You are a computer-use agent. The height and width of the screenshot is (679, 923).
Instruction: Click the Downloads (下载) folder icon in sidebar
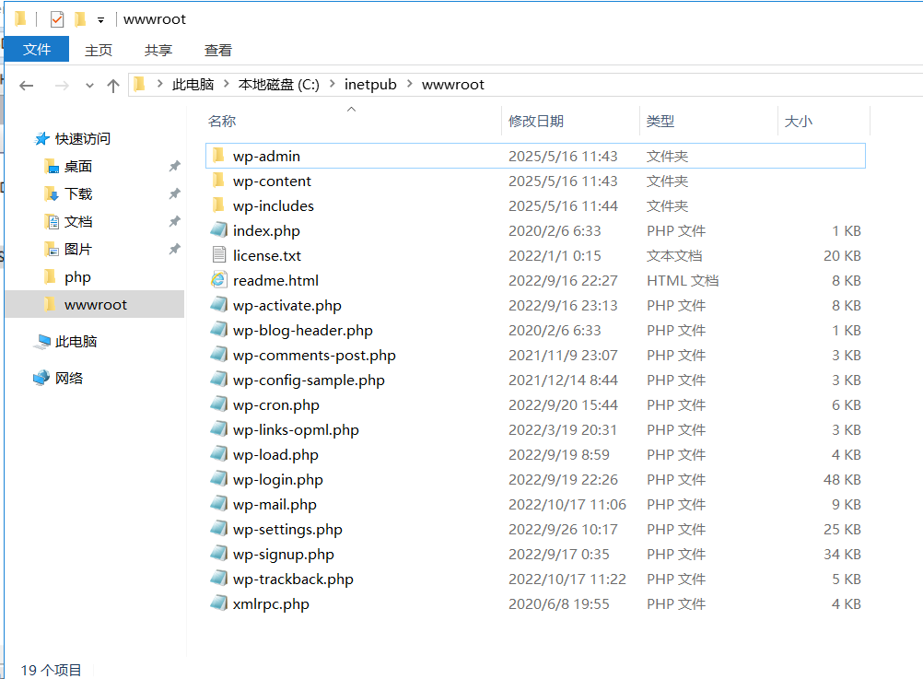click(x=52, y=193)
